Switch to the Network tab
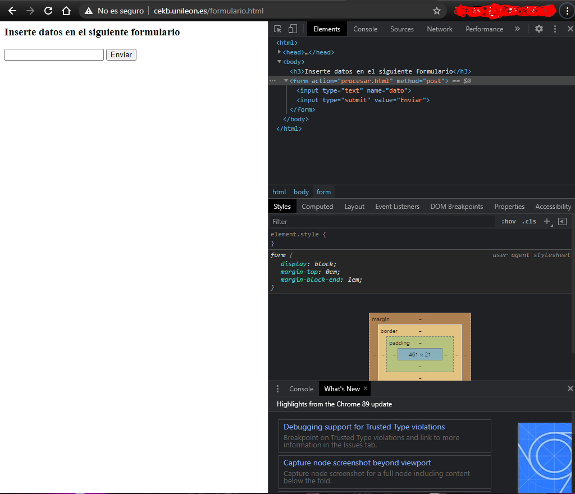 pos(440,29)
